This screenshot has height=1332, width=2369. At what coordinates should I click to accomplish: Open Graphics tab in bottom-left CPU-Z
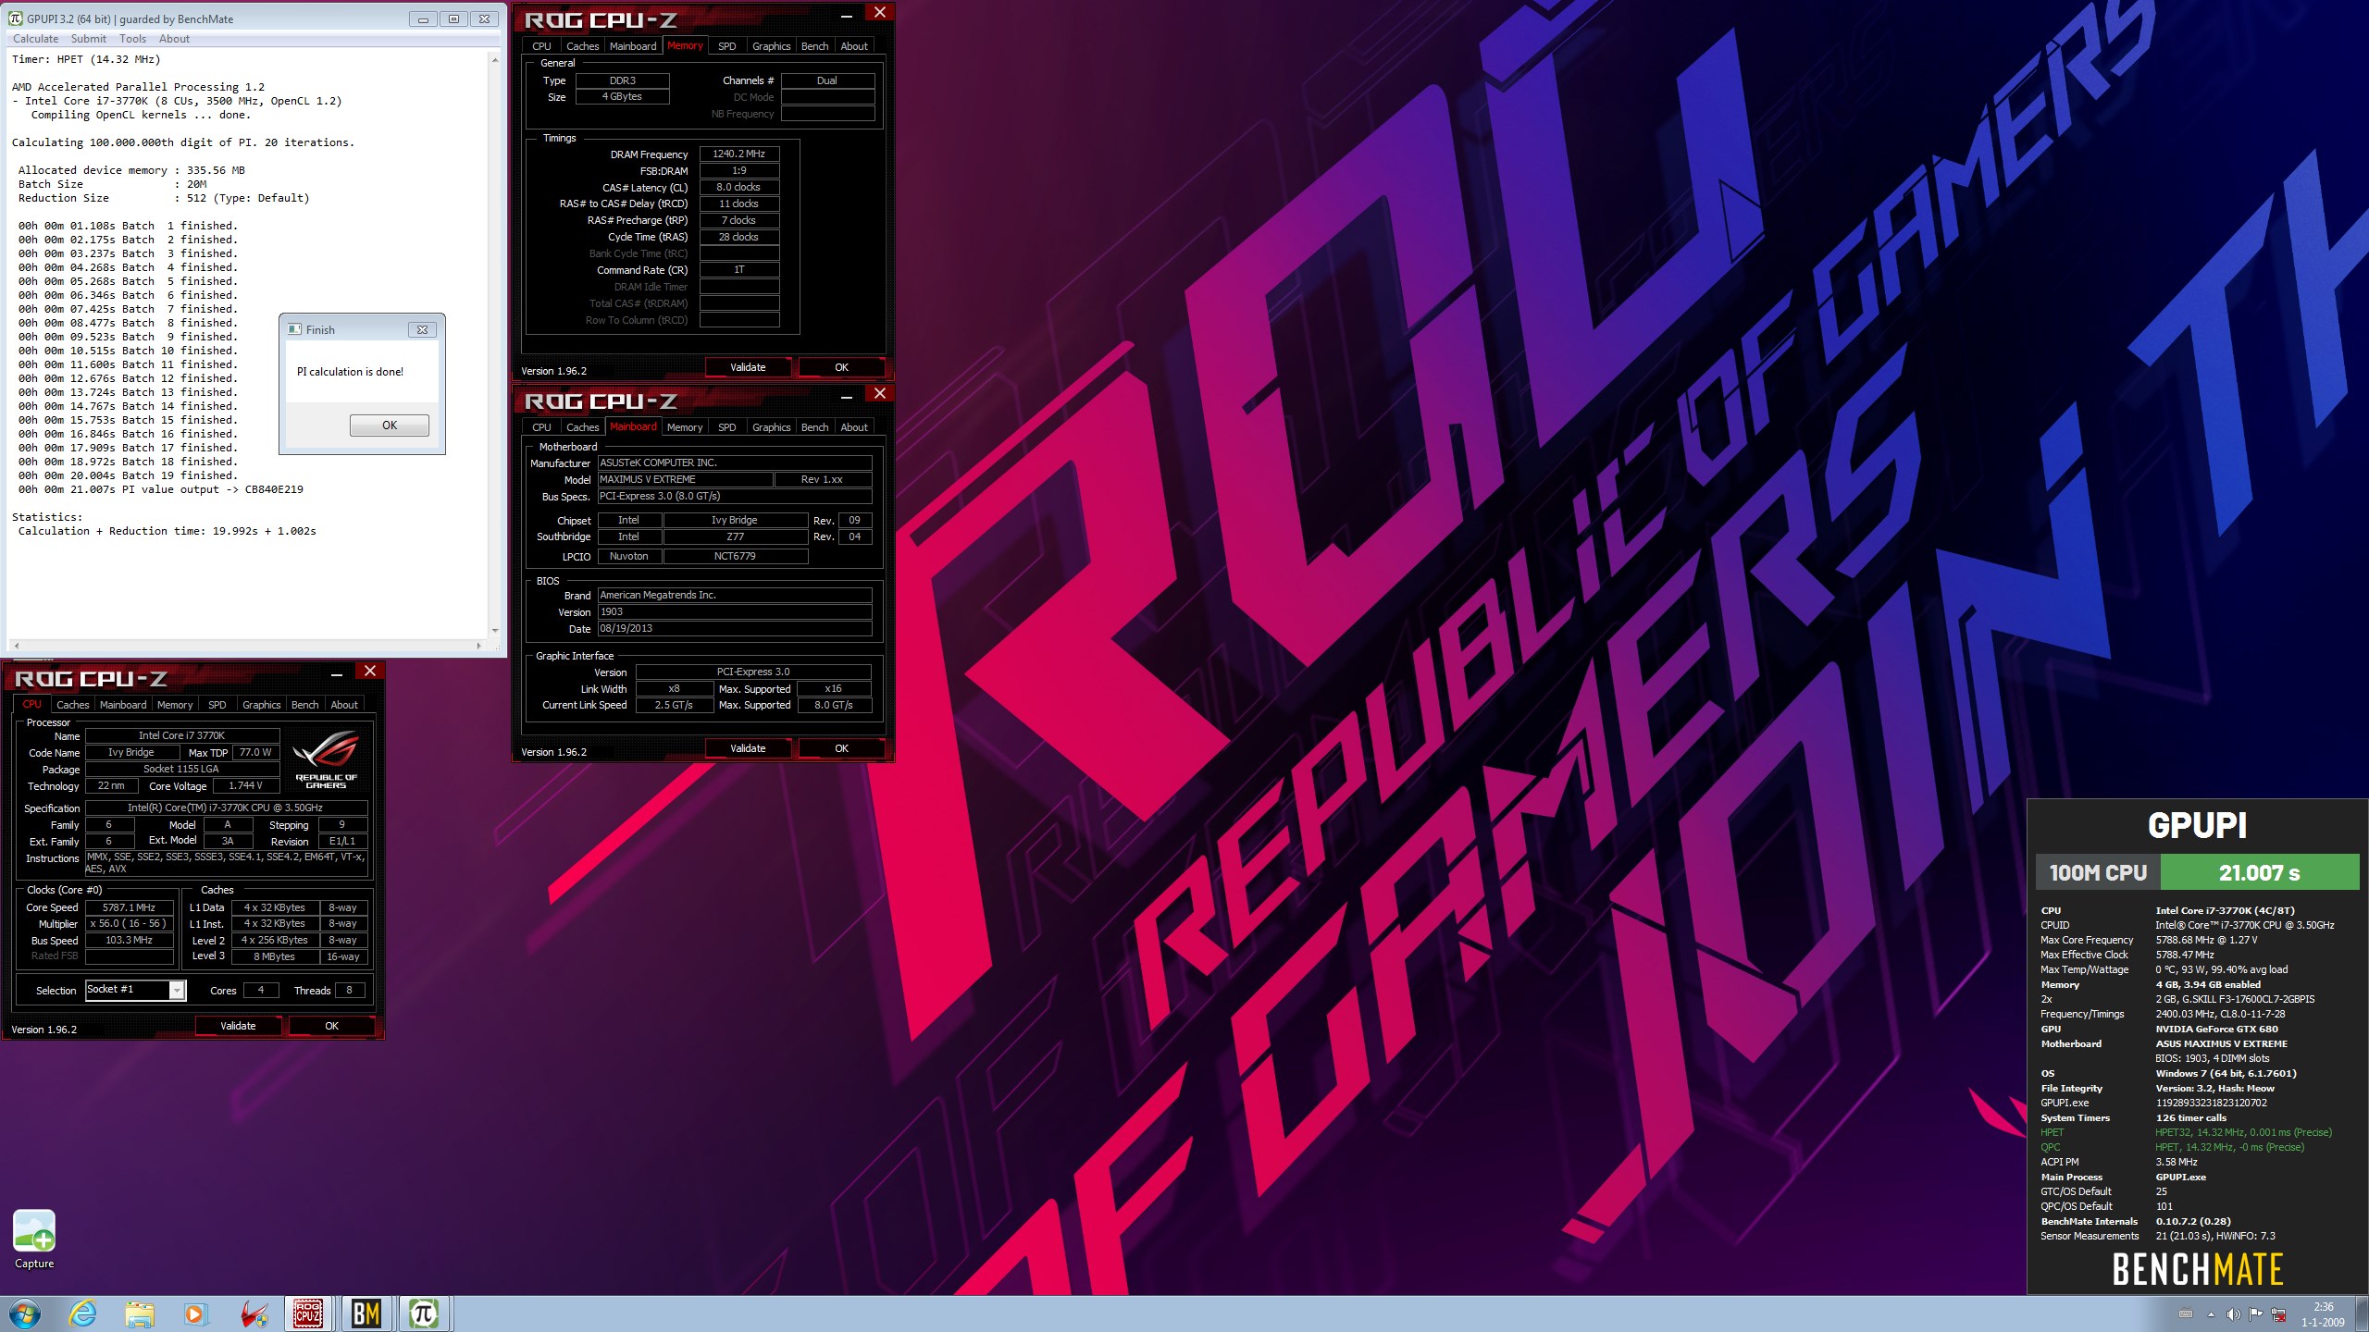point(261,705)
